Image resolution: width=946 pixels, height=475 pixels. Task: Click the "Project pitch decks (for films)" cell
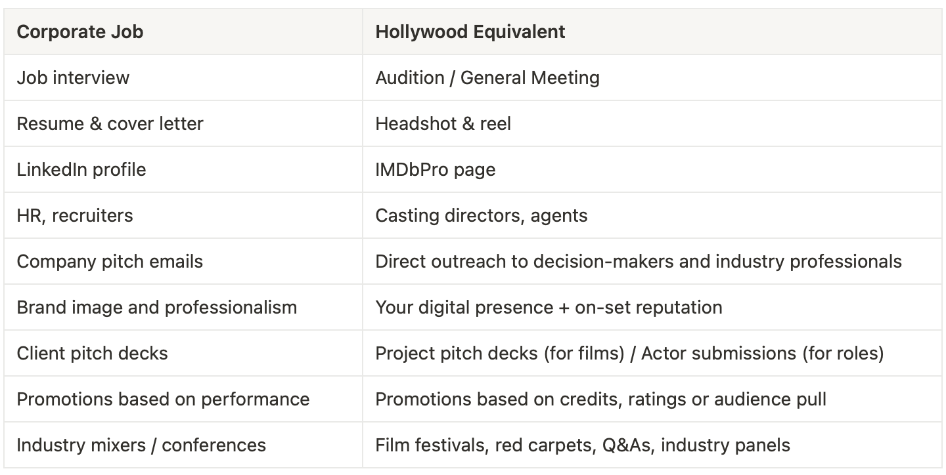tap(629, 353)
